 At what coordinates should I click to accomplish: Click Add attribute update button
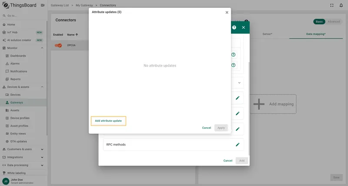click(108, 121)
